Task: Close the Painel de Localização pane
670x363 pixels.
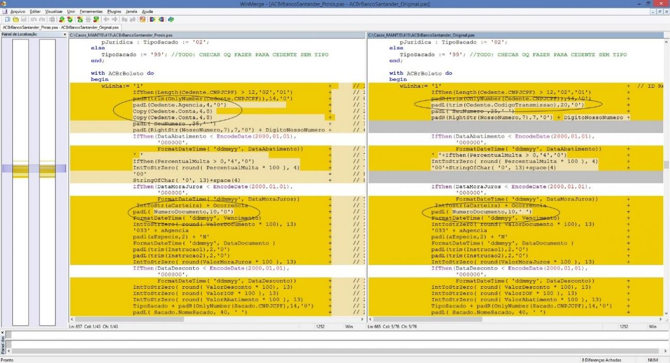Action: (64, 34)
